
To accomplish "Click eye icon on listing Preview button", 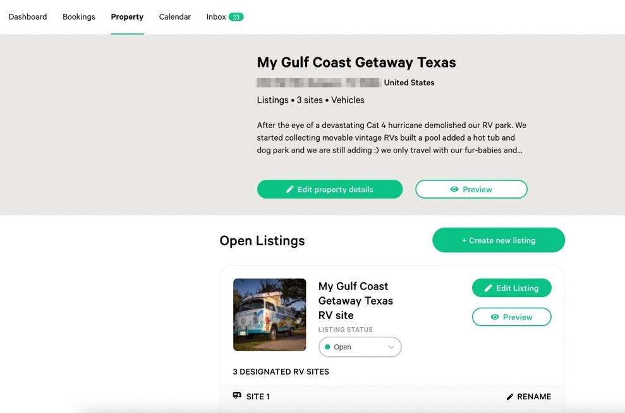I will pyautogui.click(x=495, y=317).
